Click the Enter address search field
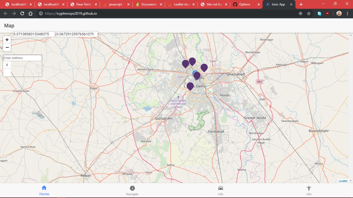 [22, 58]
